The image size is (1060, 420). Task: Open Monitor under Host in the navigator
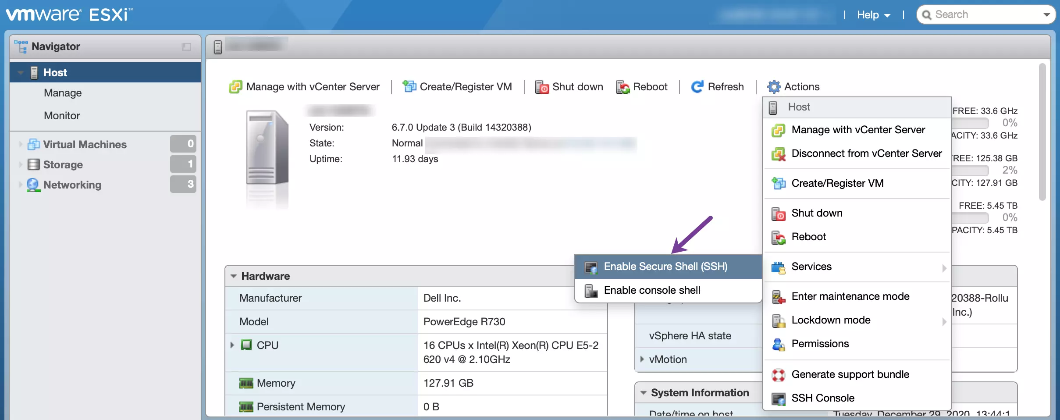(x=62, y=116)
